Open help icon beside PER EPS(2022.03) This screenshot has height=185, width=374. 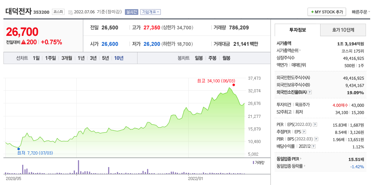tap(315, 124)
